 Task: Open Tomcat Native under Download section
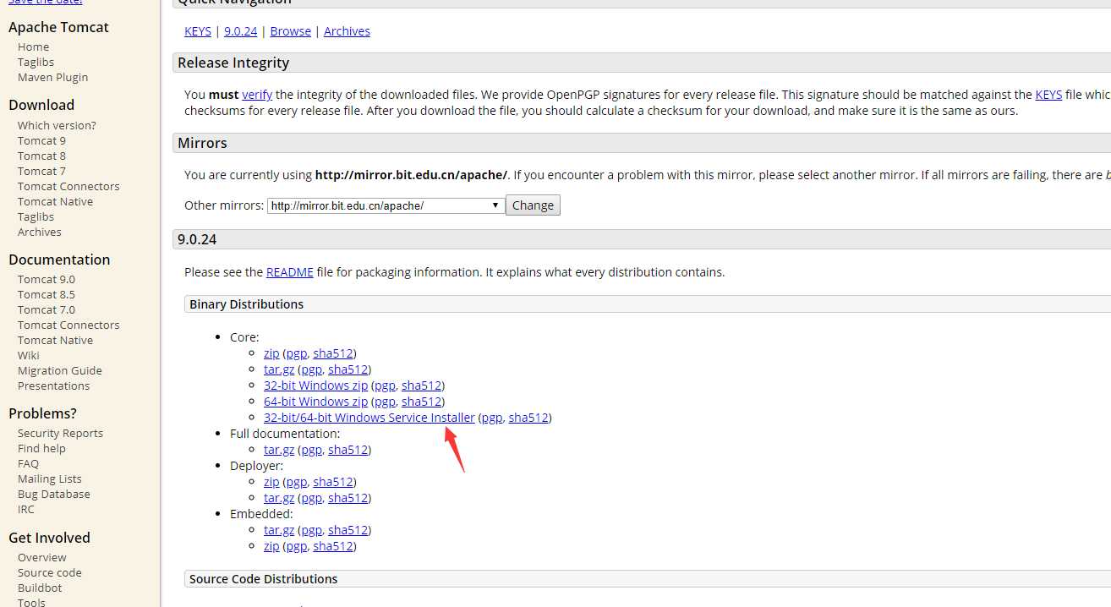tap(55, 201)
